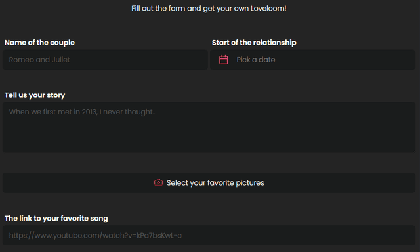Click the Romeo and Juliet placeholder text
The height and width of the screenshot is (252, 420).
click(x=39, y=60)
